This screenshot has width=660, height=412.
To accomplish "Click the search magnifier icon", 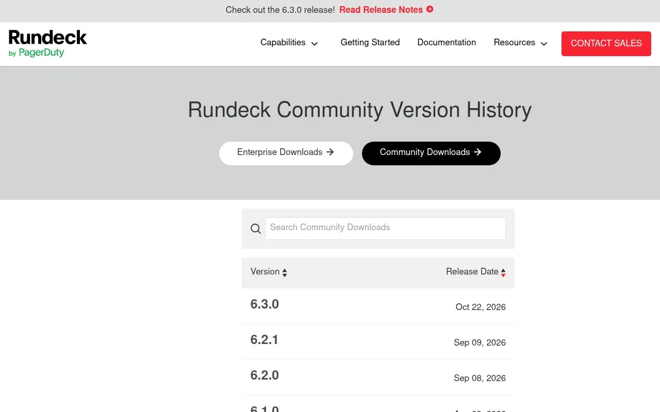I will [256, 229].
